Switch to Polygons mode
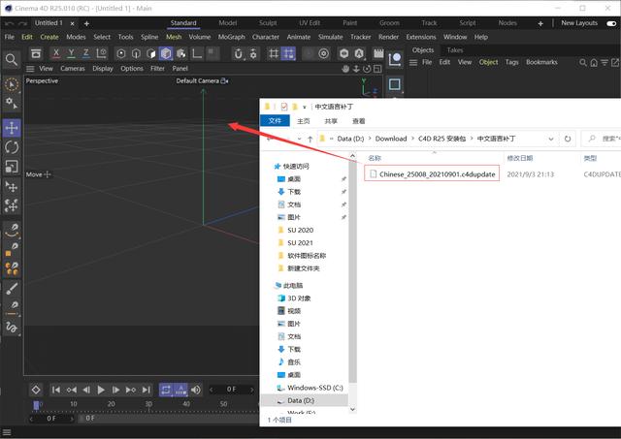 click(x=151, y=53)
